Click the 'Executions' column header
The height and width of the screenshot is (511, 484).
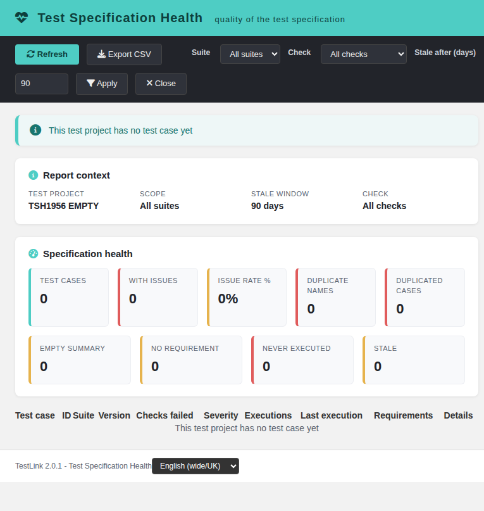pos(268,415)
